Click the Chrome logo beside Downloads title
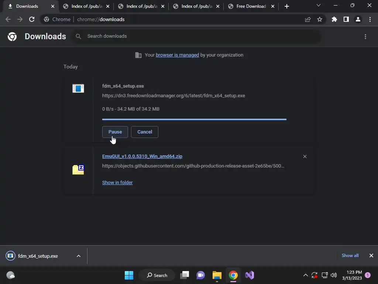 [x=12, y=37]
